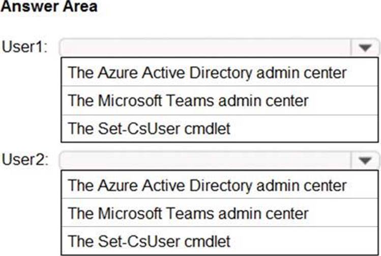Select Microsoft Teams admin center for User1

coord(188,100)
